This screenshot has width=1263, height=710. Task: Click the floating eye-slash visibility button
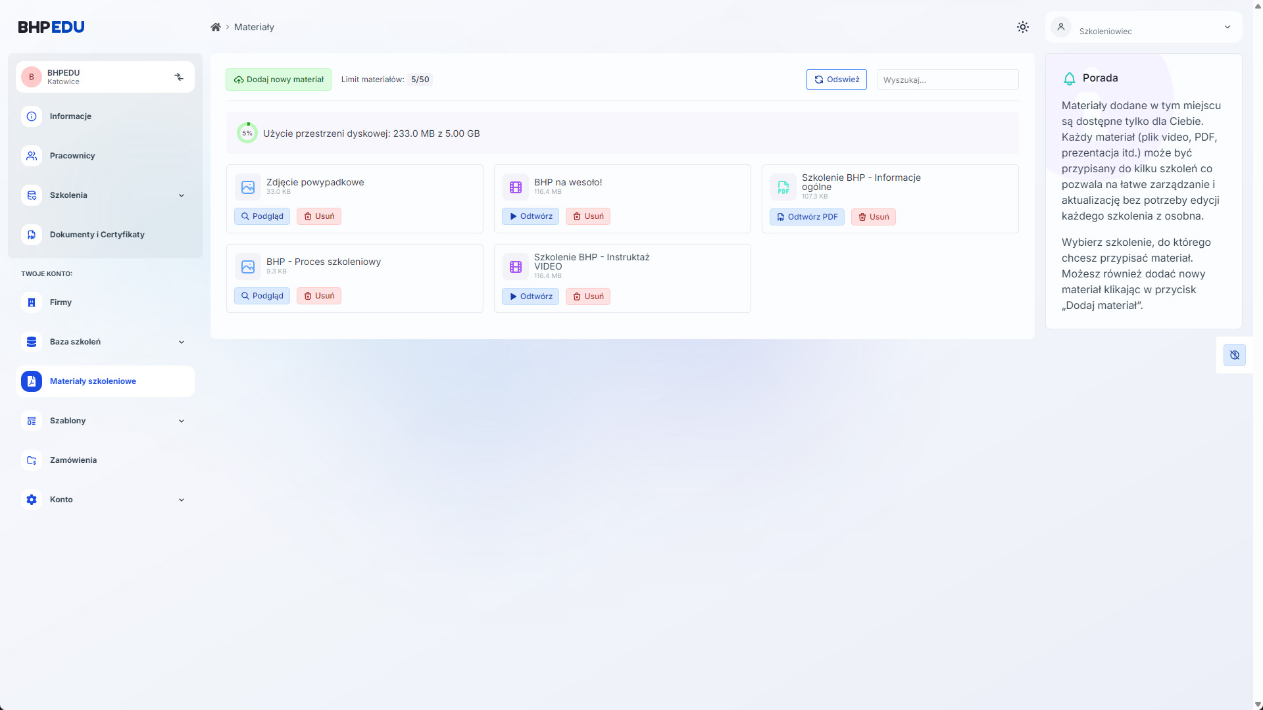coord(1234,355)
